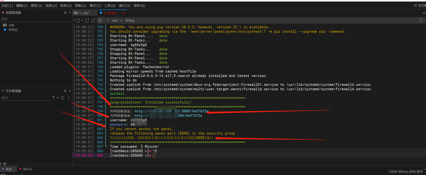Select the 华为云 session in 资源管理器
Viewport: 426px width, 175px height.
coord(13,30)
